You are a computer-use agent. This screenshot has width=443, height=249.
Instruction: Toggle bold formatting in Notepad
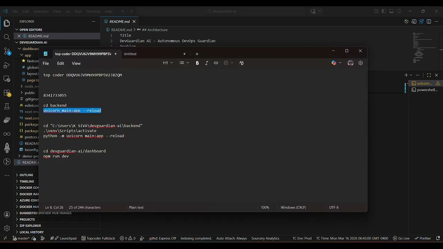click(197, 63)
